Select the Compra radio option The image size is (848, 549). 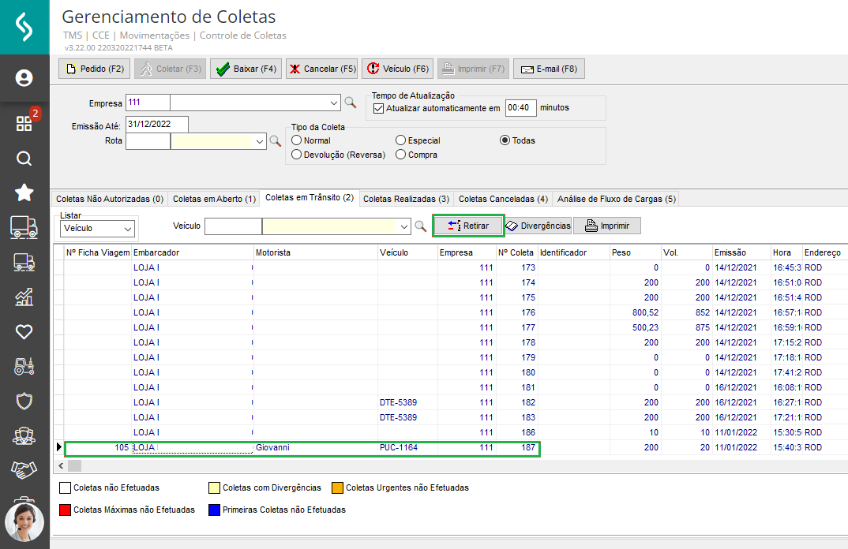click(x=401, y=155)
